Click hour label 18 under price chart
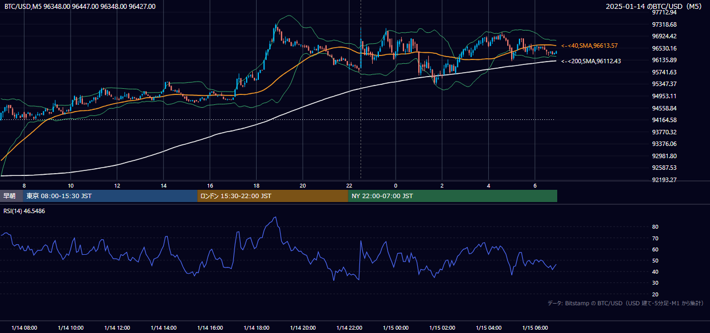 [x=256, y=185]
